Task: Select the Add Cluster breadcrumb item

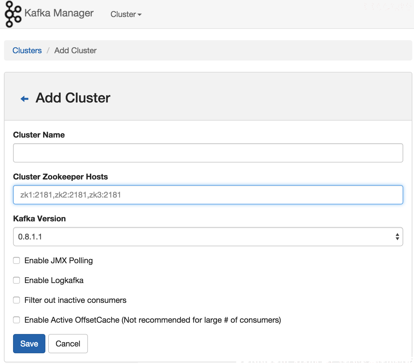Action: (75, 50)
